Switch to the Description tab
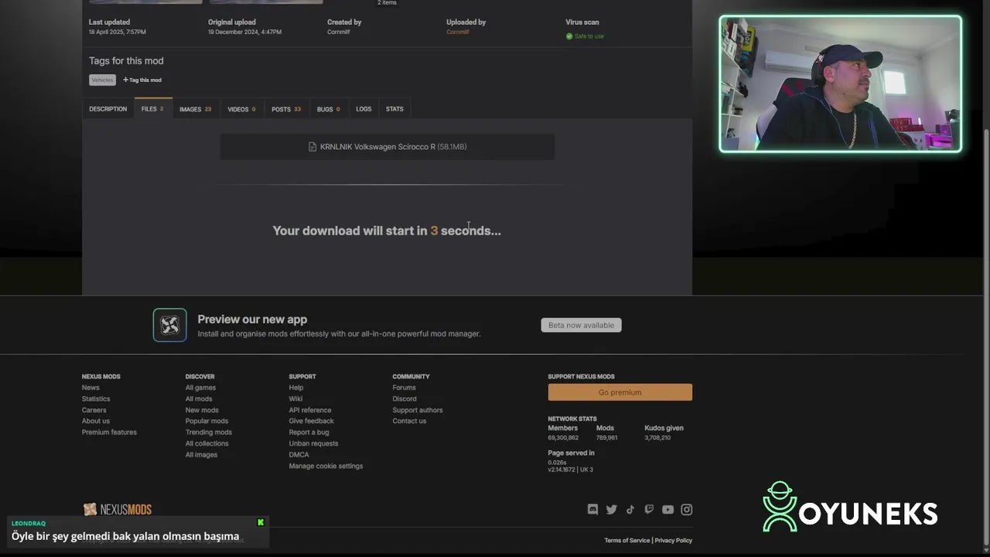 108,109
